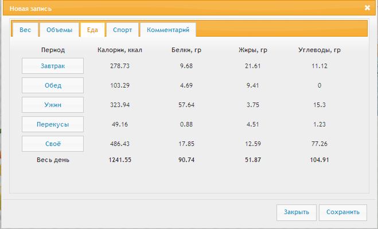This screenshot has height=229, width=378.
Task: Select lunch calories value 103.29
Action: pos(120,85)
